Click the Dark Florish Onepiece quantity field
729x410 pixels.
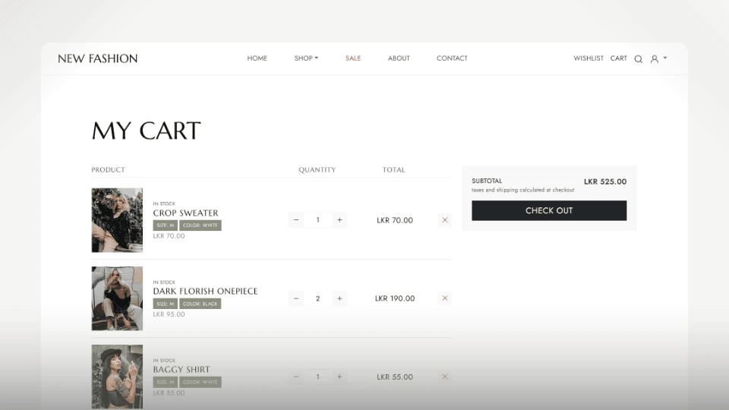[318, 298]
